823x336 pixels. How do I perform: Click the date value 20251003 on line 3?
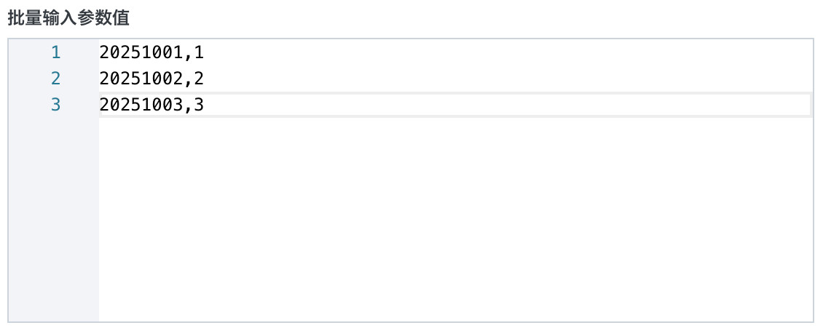pyautogui.click(x=141, y=105)
